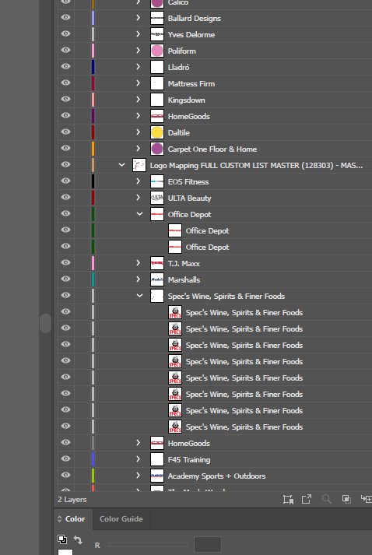Select the Marshalls layer name

[184, 280]
